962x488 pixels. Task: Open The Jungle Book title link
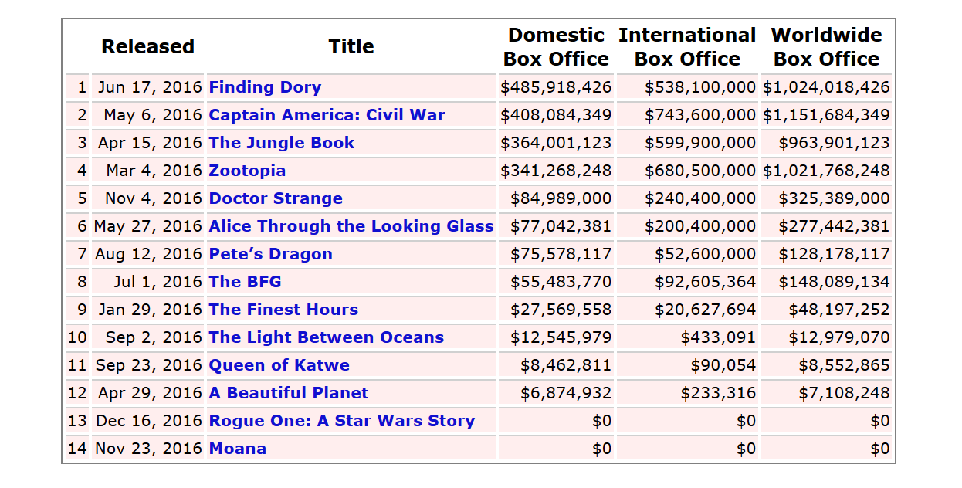click(281, 143)
